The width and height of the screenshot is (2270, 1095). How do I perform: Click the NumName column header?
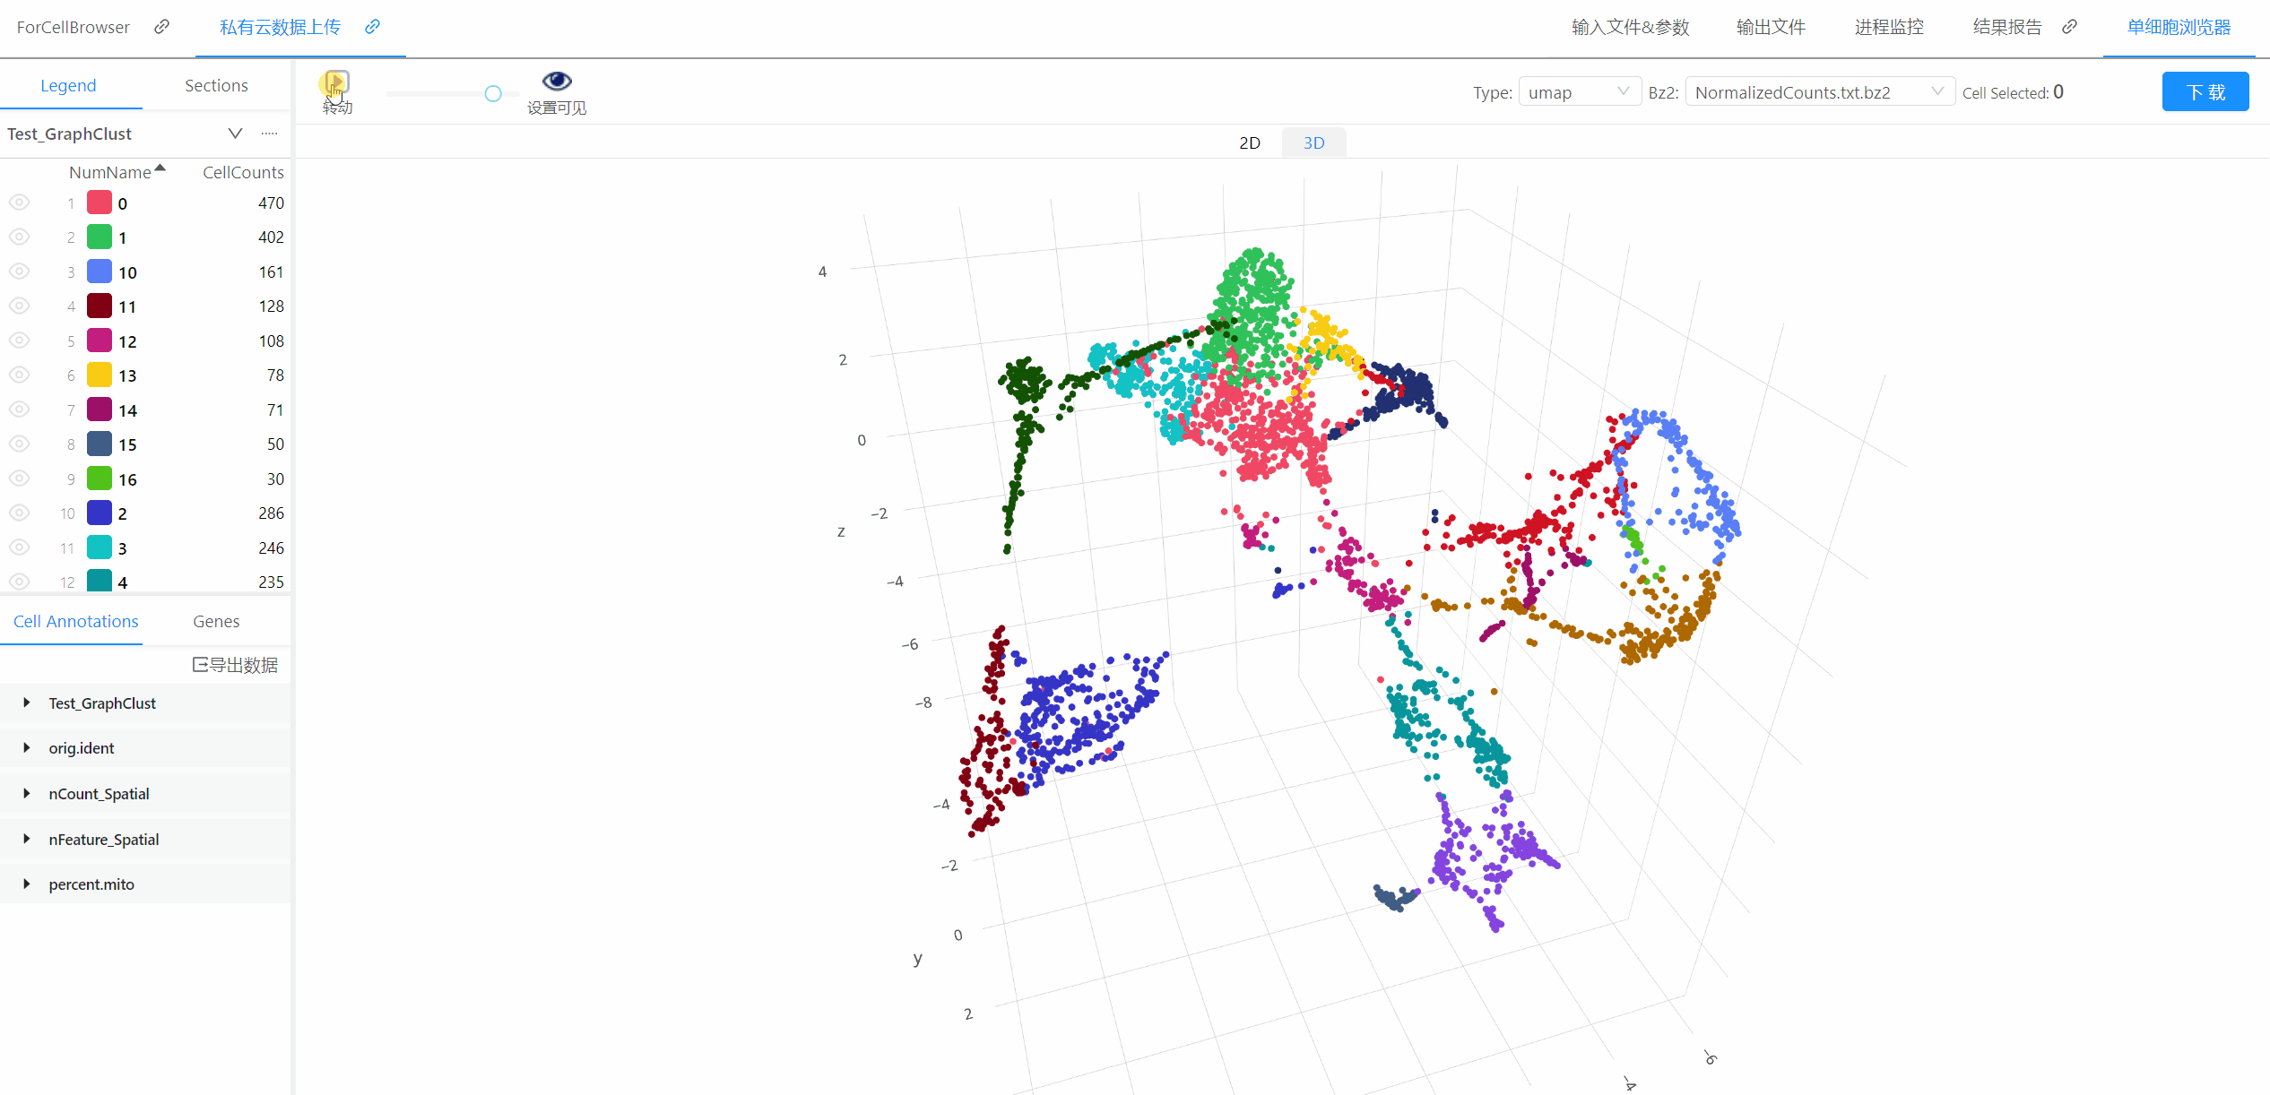(x=110, y=172)
